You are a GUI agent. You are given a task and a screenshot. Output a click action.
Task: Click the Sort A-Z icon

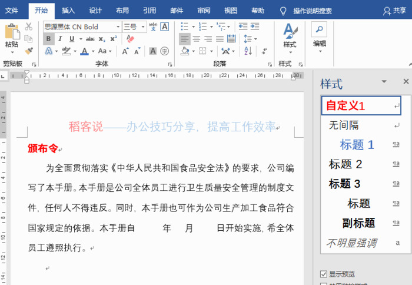tap(248, 51)
